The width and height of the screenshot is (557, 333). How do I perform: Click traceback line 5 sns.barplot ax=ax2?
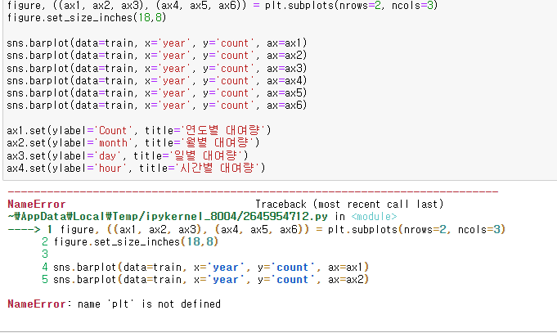[x=205, y=280]
